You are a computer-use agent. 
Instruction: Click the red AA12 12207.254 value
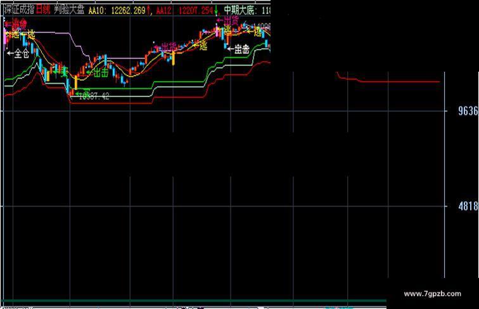pos(185,10)
